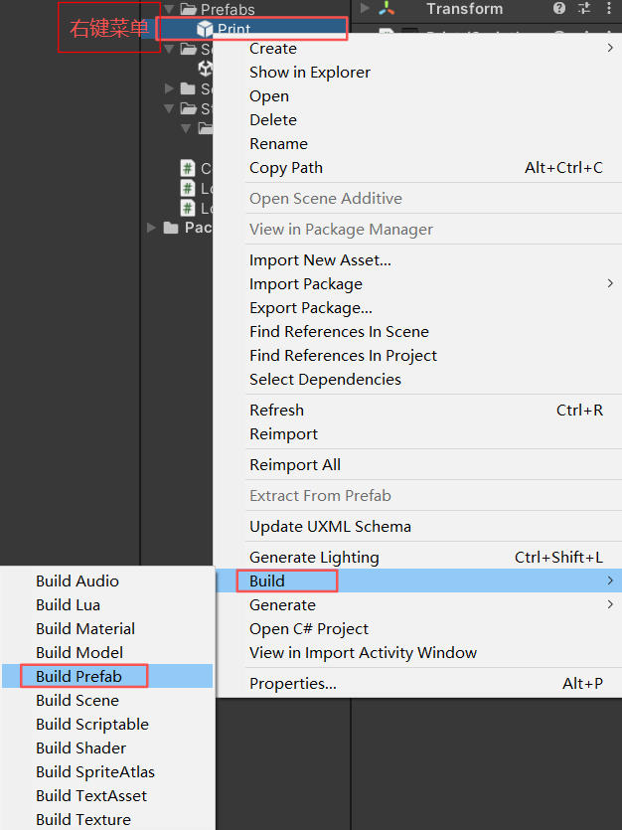Open Transform preset selector icon

coord(584,9)
